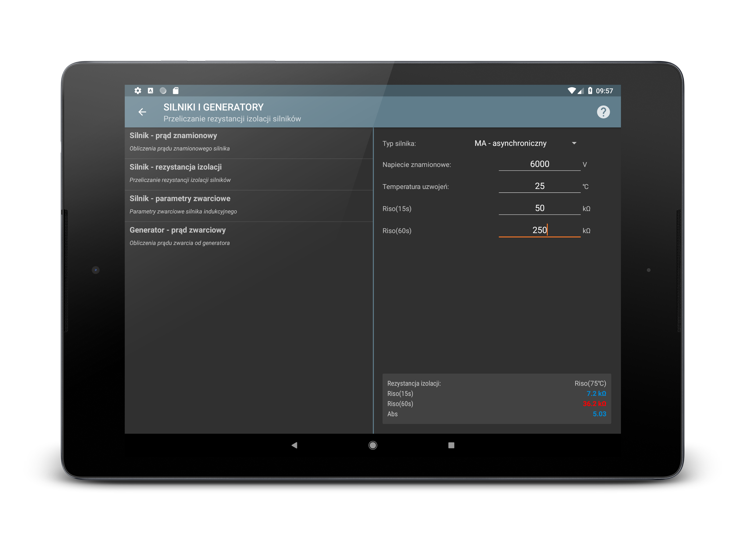Tap the red result value '36.2 kΩ'

click(594, 404)
